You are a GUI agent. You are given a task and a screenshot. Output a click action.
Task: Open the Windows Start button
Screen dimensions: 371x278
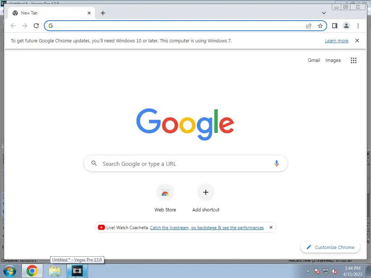pos(10,271)
